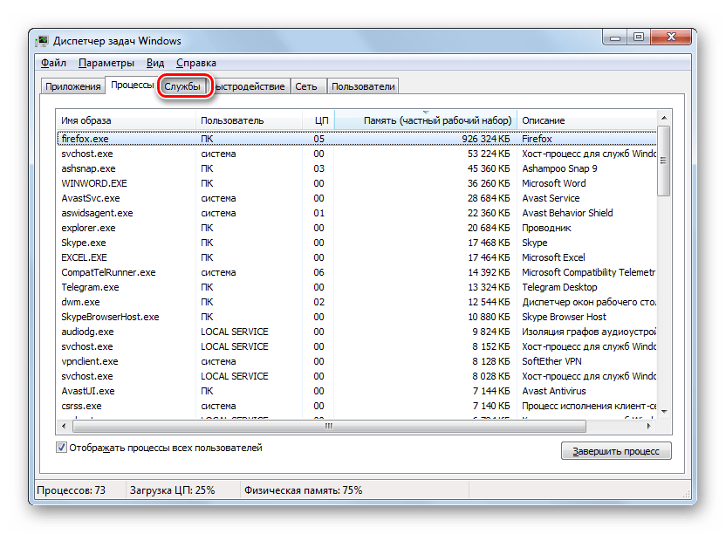Select the explorer.exe process

click(357, 228)
